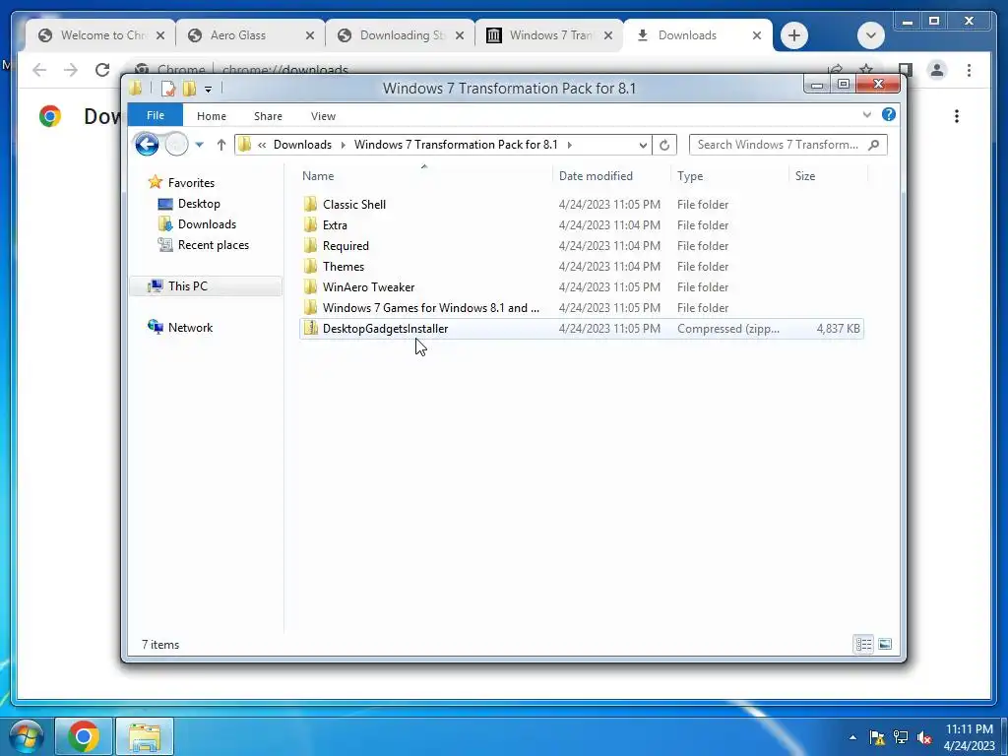Click Downloads in the breadcrumb path
Image resolution: width=1008 pixels, height=756 pixels.
click(302, 145)
